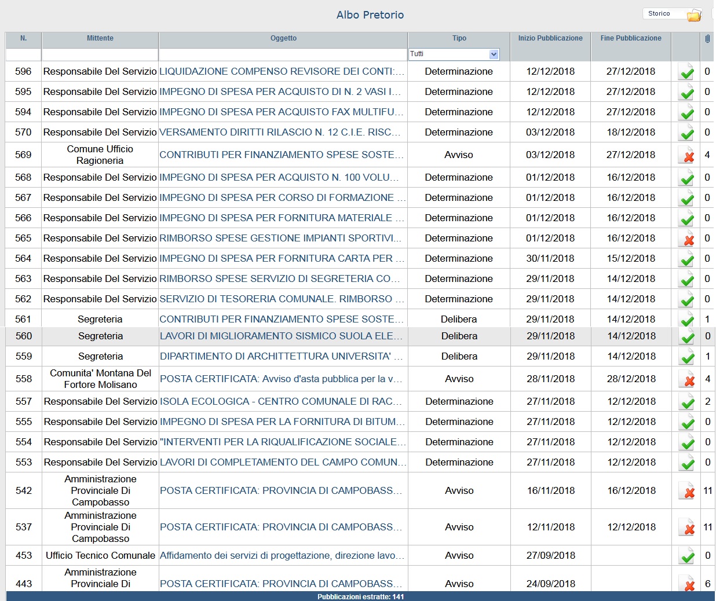Open IMPEGNO DI SPESA PER ACQUISTO N. 100 VOLU link

click(x=279, y=177)
